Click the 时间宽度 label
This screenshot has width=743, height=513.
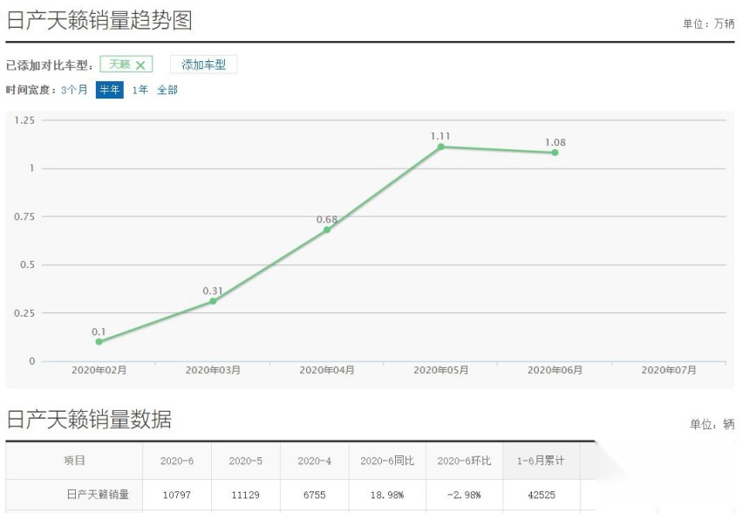(31, 90)
